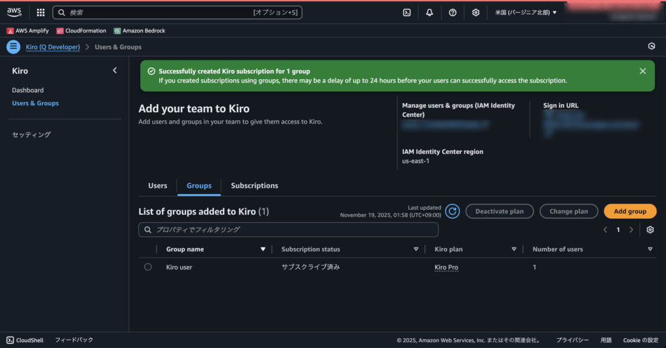Open table preferences gear icon
Image resolution: width=666 pixels, height=348 pixels.
click(x=650, y=230)
